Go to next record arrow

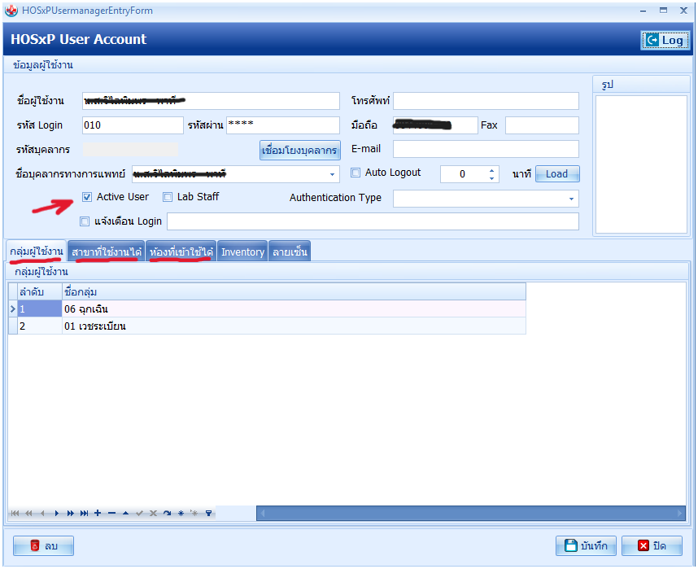pos(56,514)
